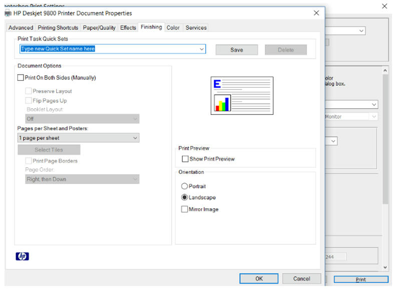
Task: Open the Services tab
Action: 196,28
